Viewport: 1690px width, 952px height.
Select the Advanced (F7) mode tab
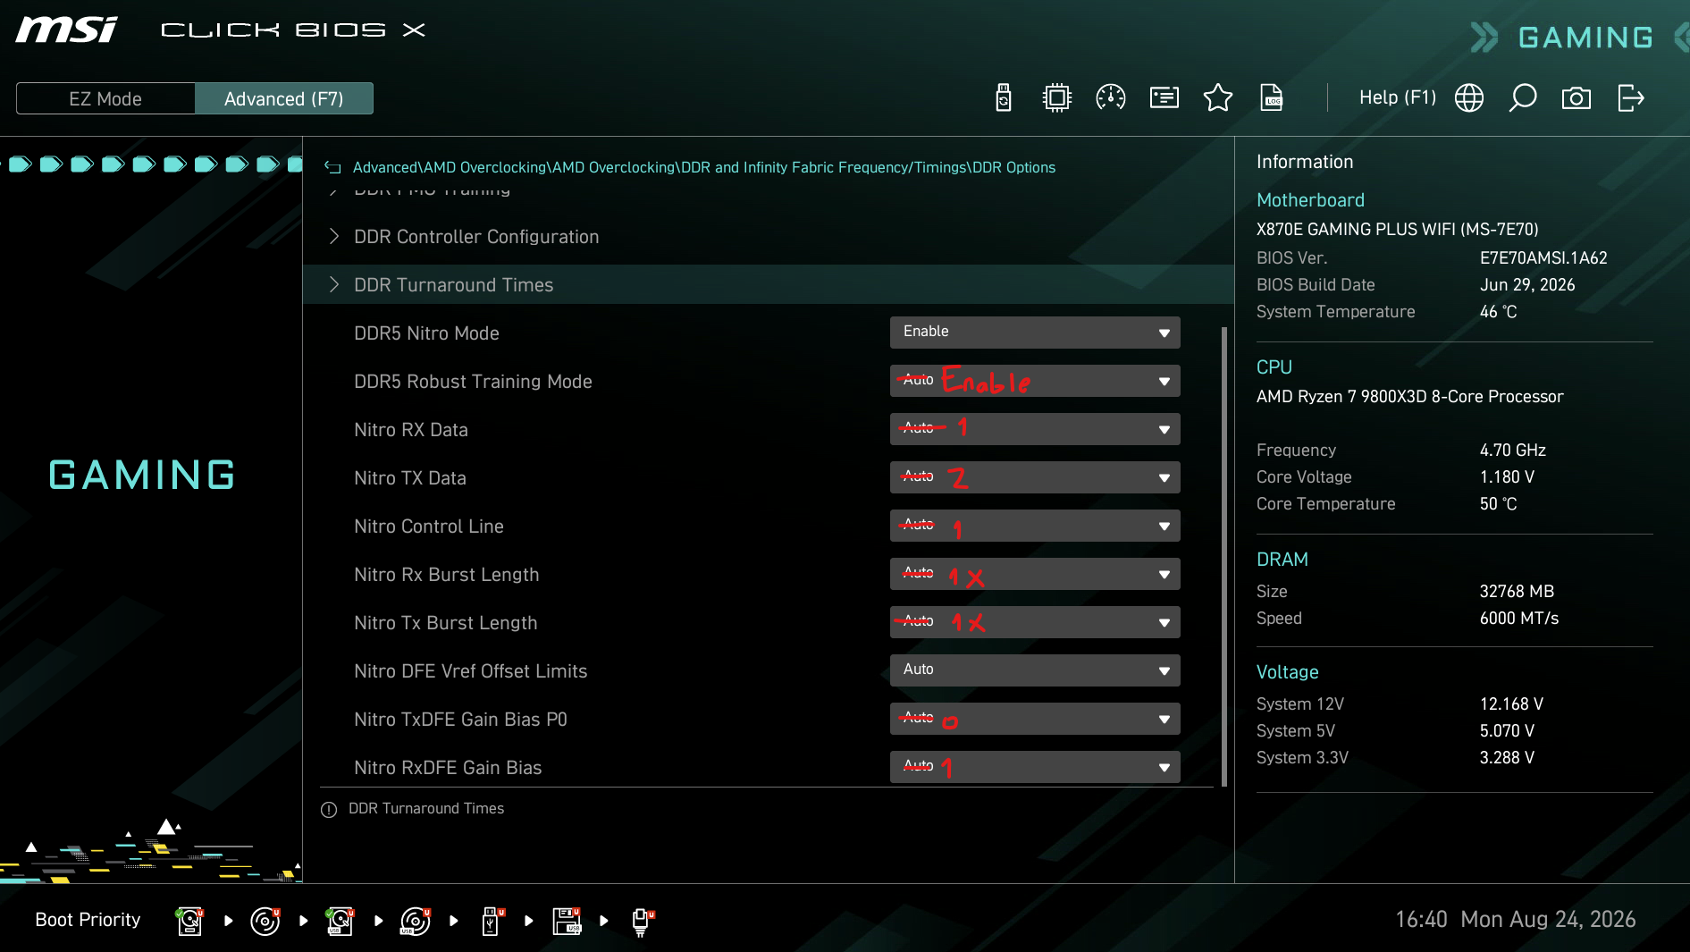[284, 98]
